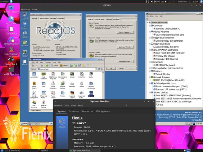The height and width of the screenshot is (152, 203).
Task: Click Device Manager... button
Action: (125, 32)
